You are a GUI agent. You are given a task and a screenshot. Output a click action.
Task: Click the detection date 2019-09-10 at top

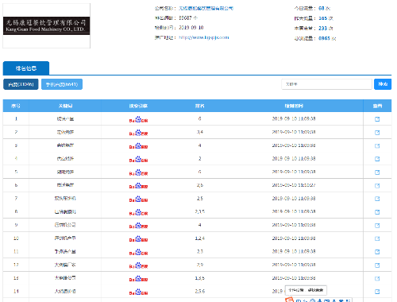click(191, 28)
